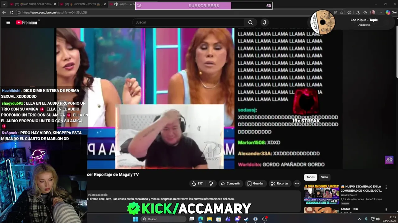This screenshot has width=398, height=223.
Task: Open Microsoft Store from taskbar
Action: (219, 219)
